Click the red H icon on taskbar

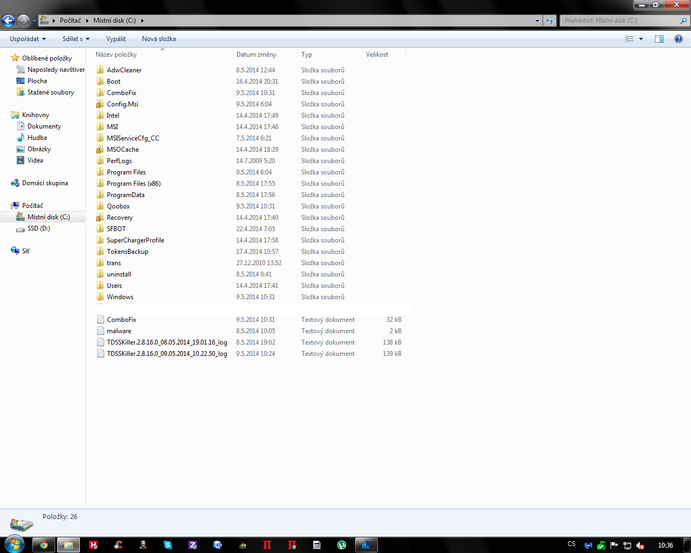pyautogui.click(x=93, y=545)
